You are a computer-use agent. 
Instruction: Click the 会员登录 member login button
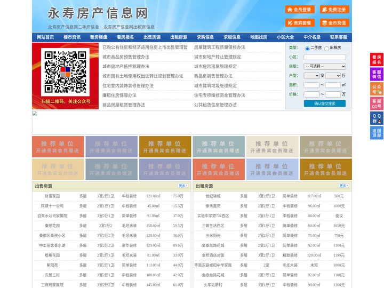click(300, 10)
